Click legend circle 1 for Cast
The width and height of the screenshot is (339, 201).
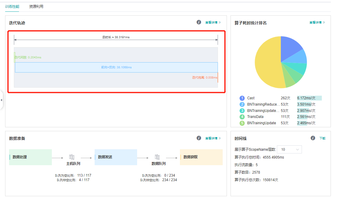tap(242, 98)
